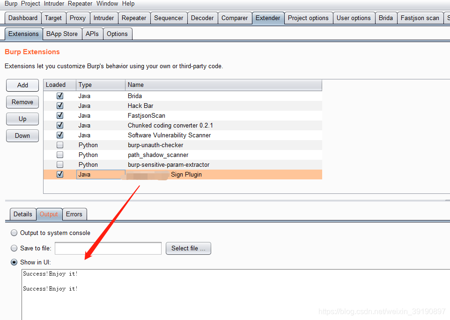This screenshot has height=320, width=450.
Task: Open the APIs sub-tab
Action: click(x=92, y=34)
